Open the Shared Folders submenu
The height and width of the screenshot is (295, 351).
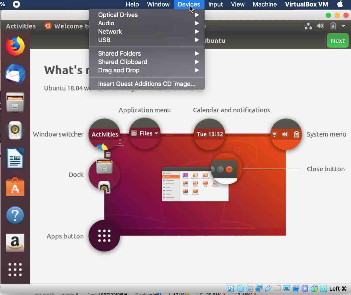point(147,54)
